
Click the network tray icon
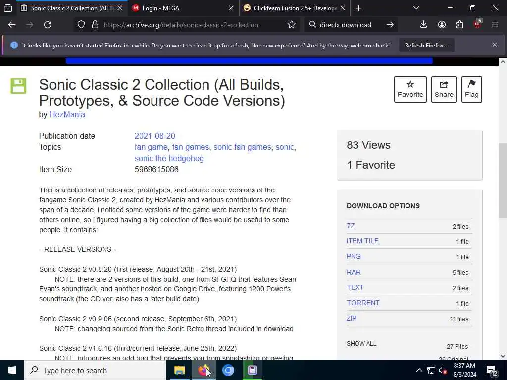pyautogui.click(x=431, y=370)
